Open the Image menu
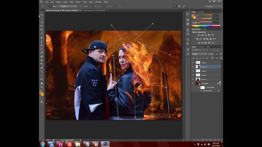The height and width of the screenshot is (147, 262). click(58, 2)
